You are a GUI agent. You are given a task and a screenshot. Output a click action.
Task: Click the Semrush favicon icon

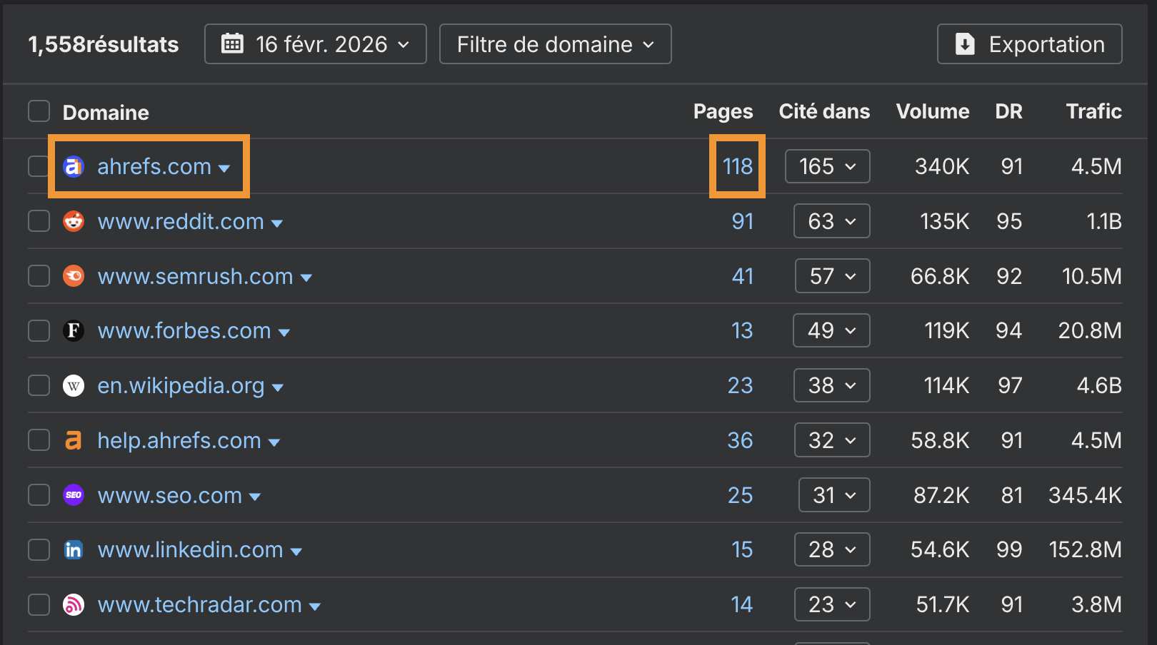[x=74, y=276]
